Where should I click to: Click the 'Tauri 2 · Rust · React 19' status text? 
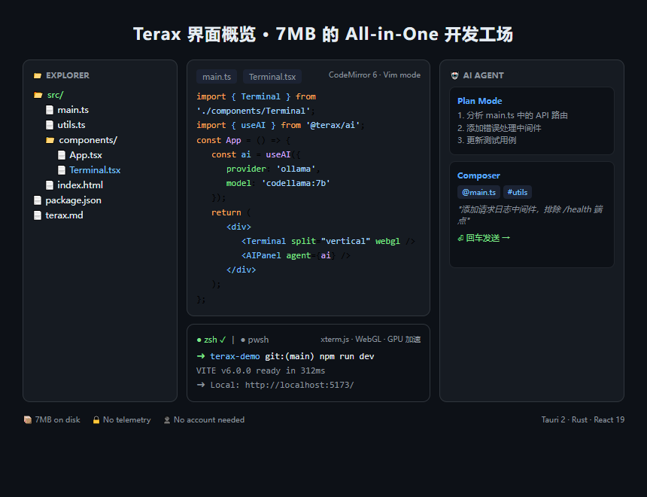[582, 419]
